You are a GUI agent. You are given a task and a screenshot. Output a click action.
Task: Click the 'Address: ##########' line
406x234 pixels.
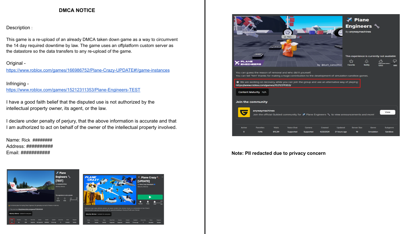30,146
